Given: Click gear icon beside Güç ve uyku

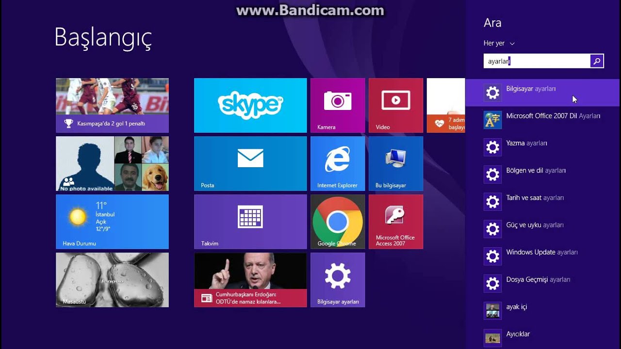Looking at the screenshot, I should tap(492, 229).
